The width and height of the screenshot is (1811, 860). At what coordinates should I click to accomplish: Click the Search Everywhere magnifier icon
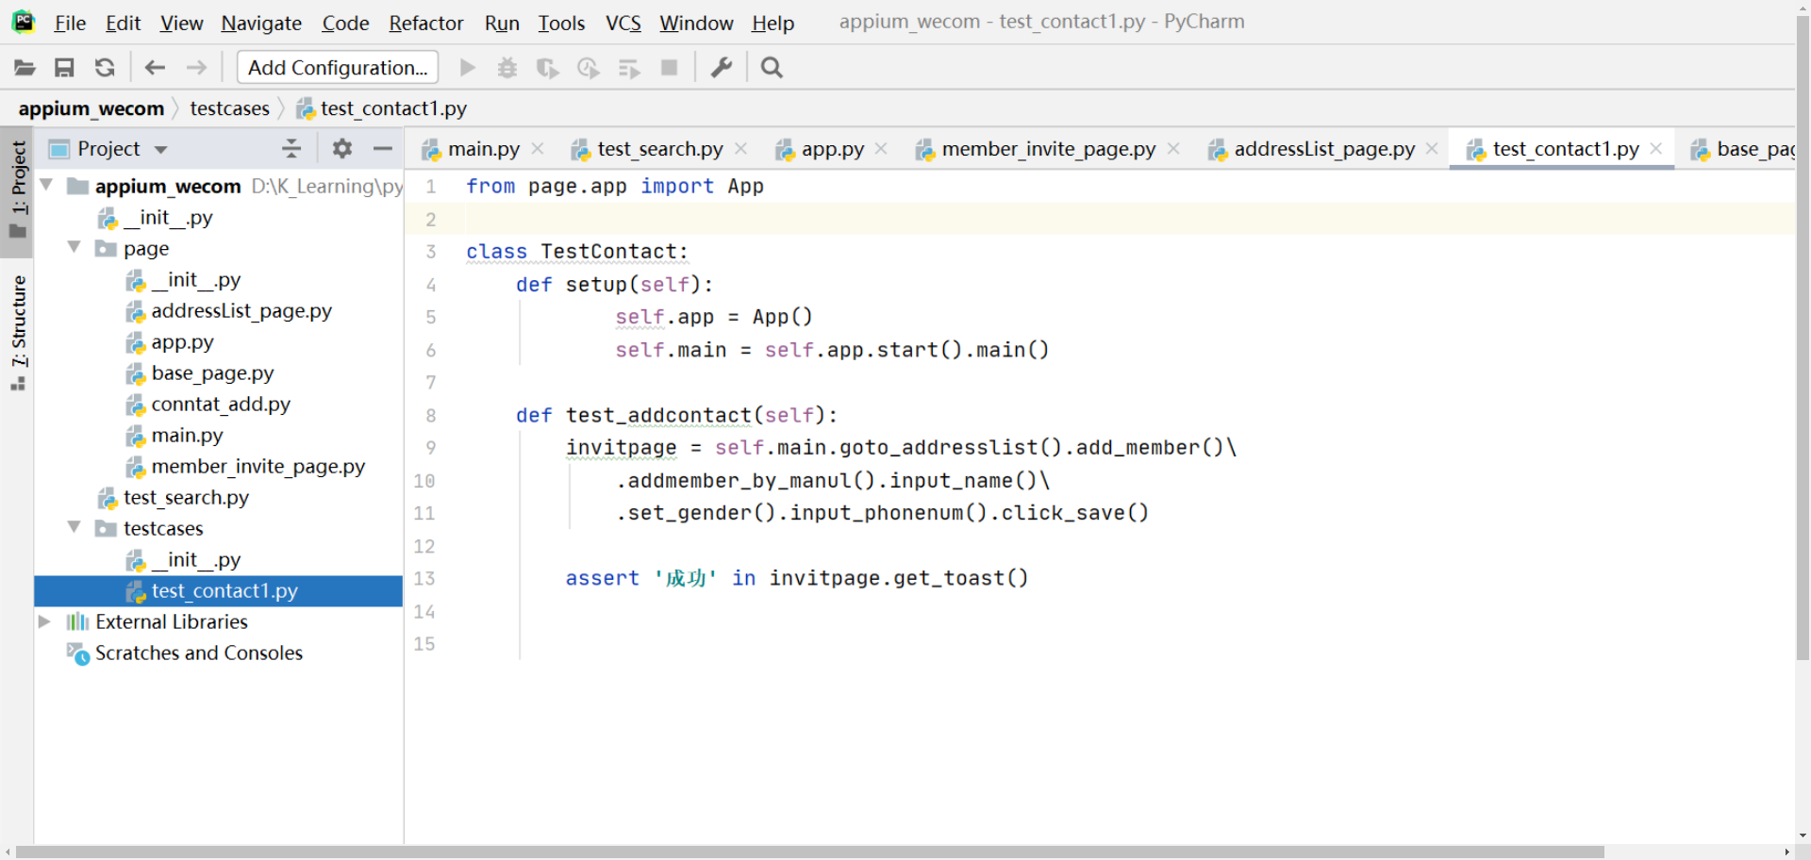pyautogui.click(x=772, y=68)
